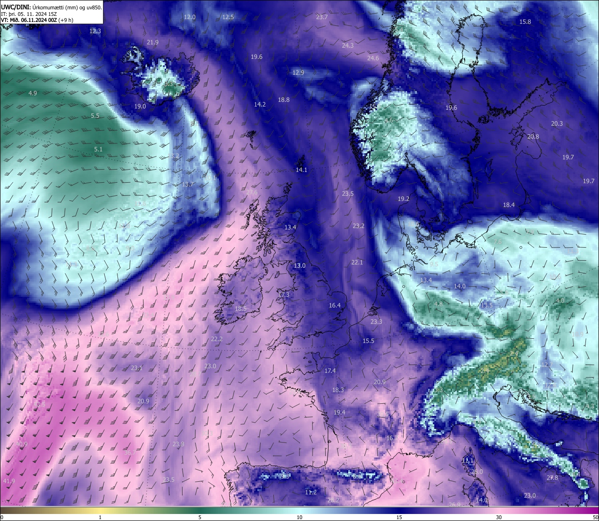Click the 21.9 value northwest of Iceland

(x=153, y=42)
